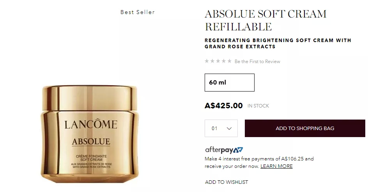Click the Afterpay logo

click(x=224, y=150)
